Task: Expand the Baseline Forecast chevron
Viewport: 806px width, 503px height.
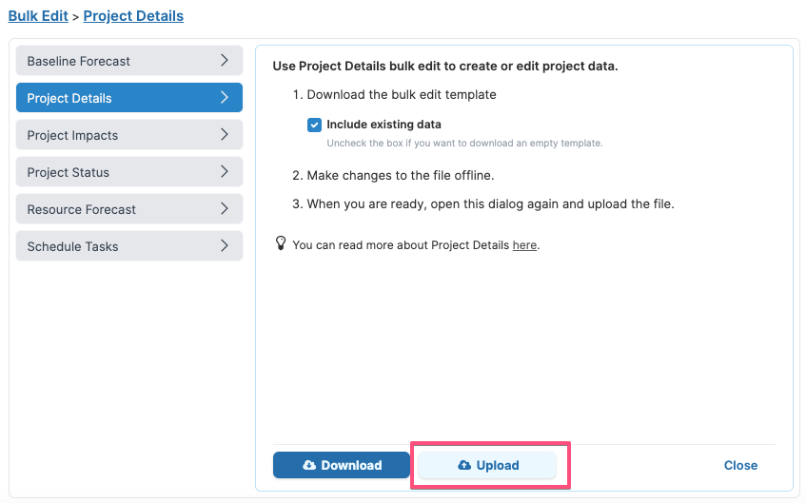Action: 225,60
